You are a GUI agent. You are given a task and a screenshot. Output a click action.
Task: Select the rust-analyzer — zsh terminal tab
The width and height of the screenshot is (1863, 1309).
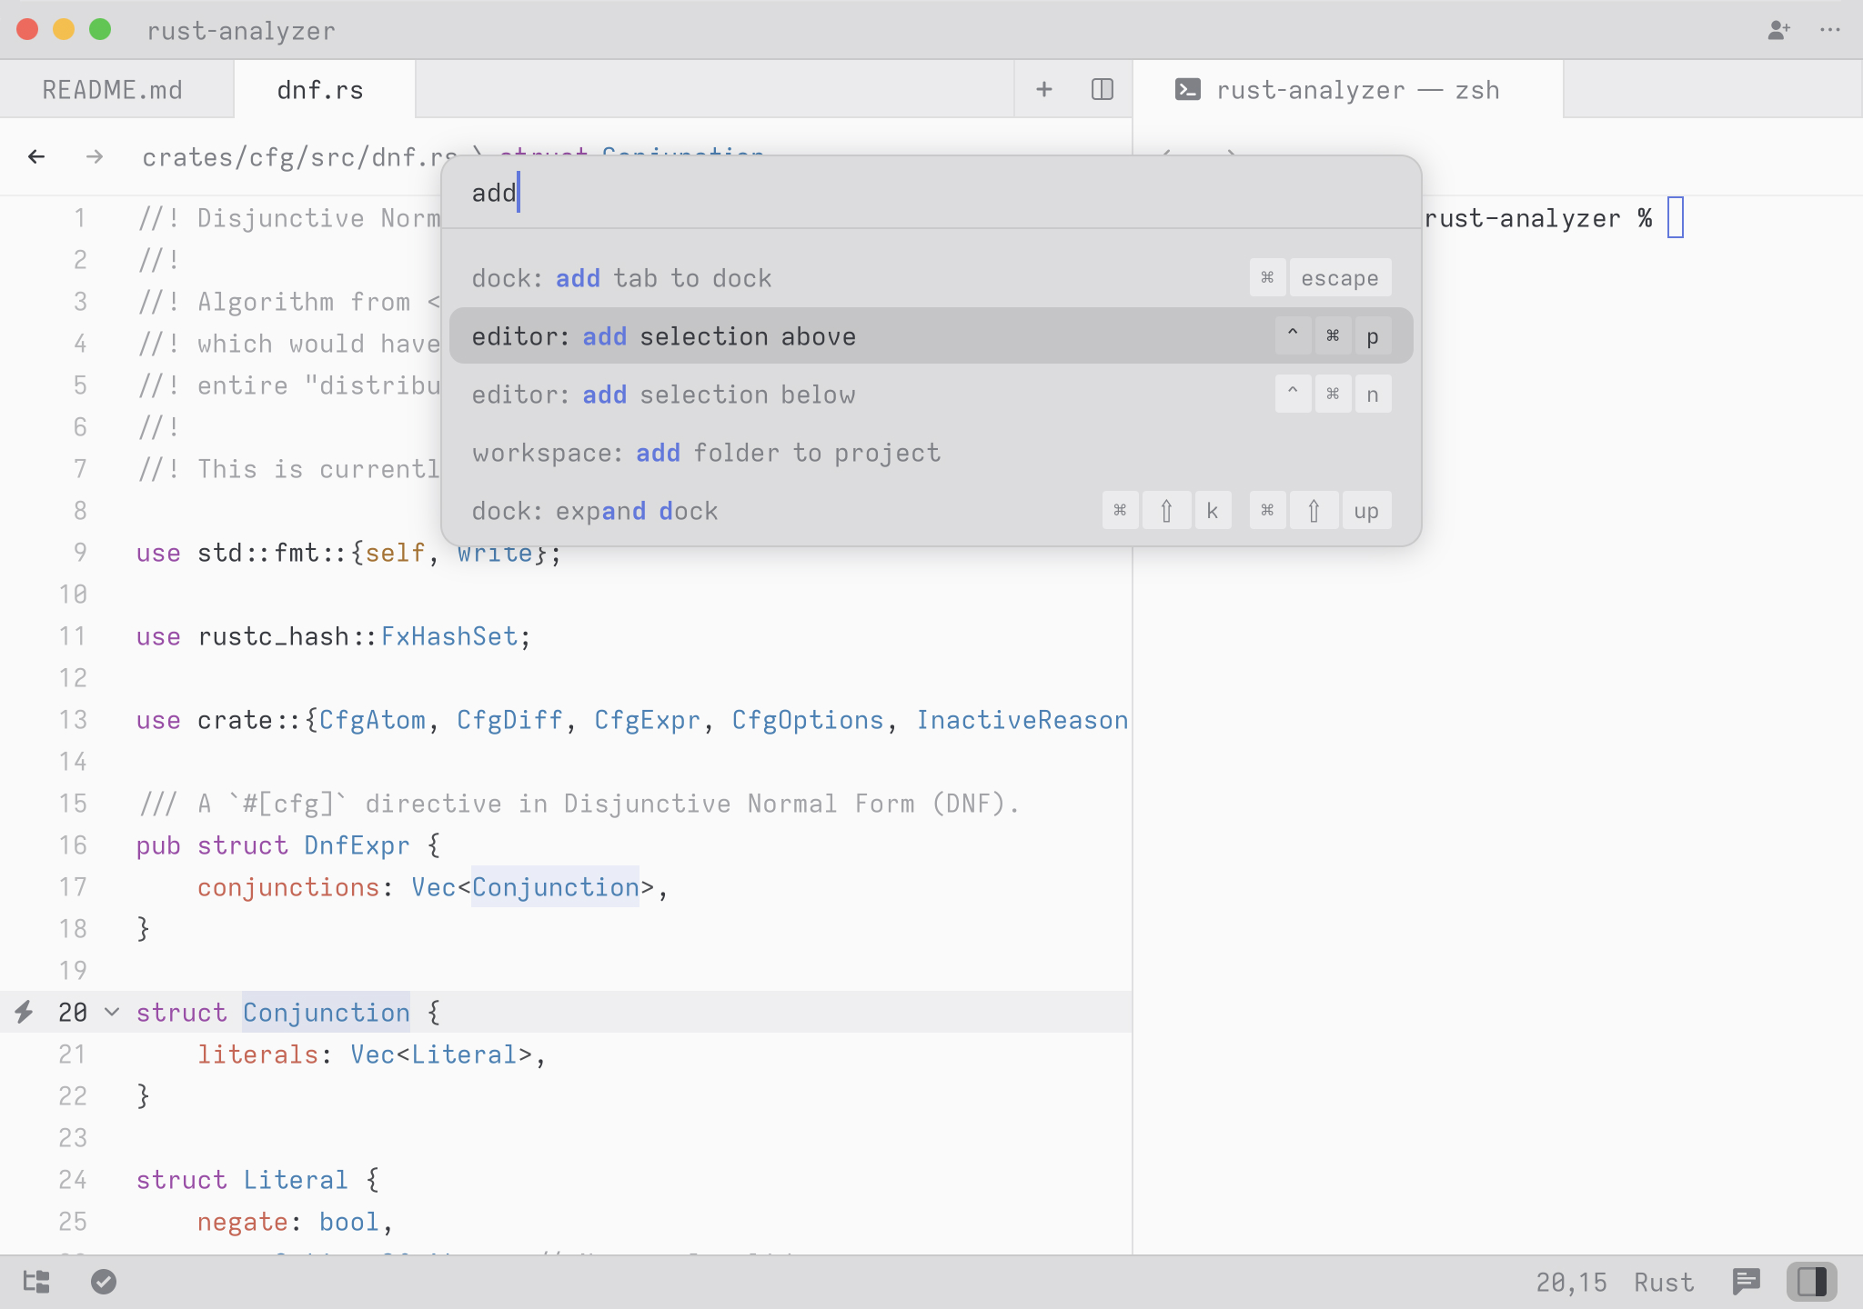pyautogui.click(x=1357, y=89)
